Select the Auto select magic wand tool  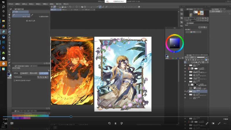(9, 26)
